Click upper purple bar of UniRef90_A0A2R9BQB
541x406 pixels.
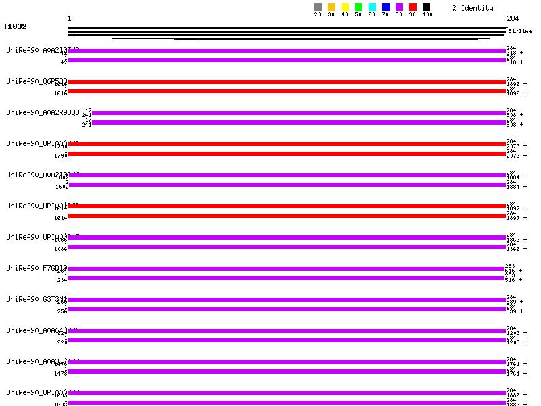(298, 113)
